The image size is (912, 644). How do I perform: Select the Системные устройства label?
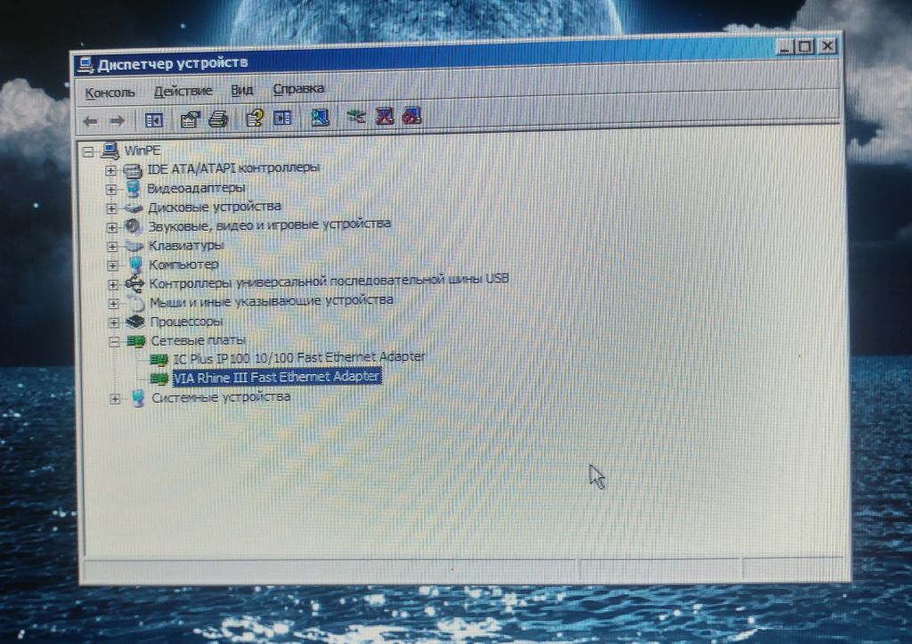pos(221,397)
